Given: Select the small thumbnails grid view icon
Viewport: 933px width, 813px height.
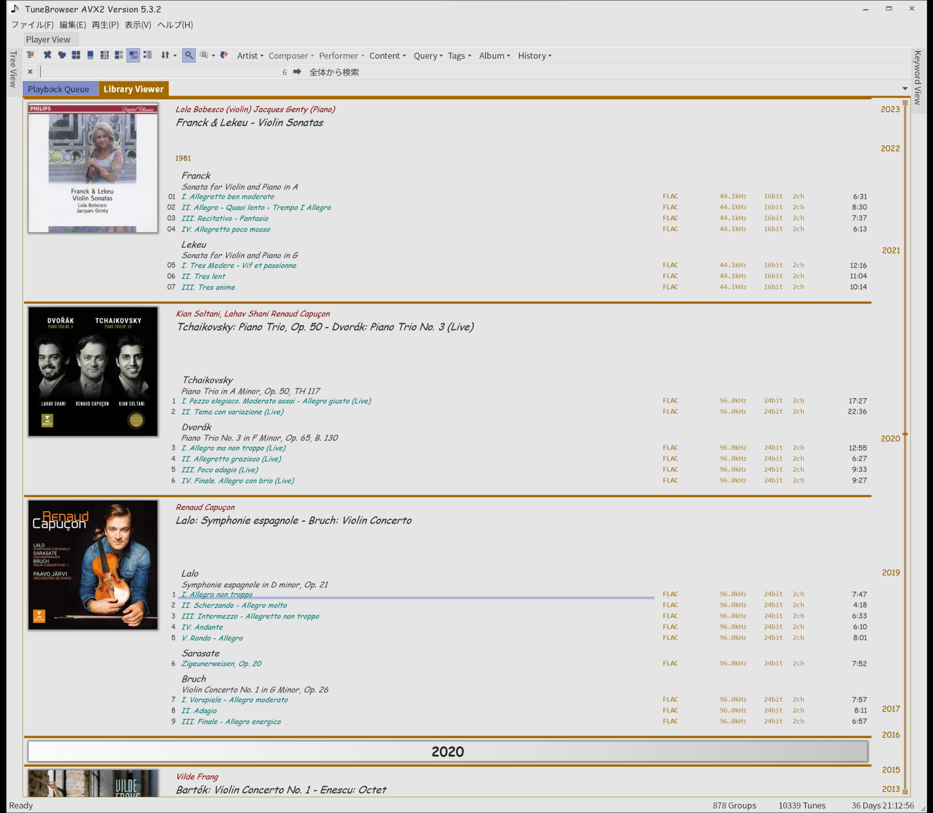Looking at the screenshot, I should pyautogui.click(x=104, y=55).
